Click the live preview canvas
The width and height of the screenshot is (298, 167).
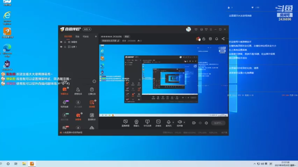pos(164,81)
